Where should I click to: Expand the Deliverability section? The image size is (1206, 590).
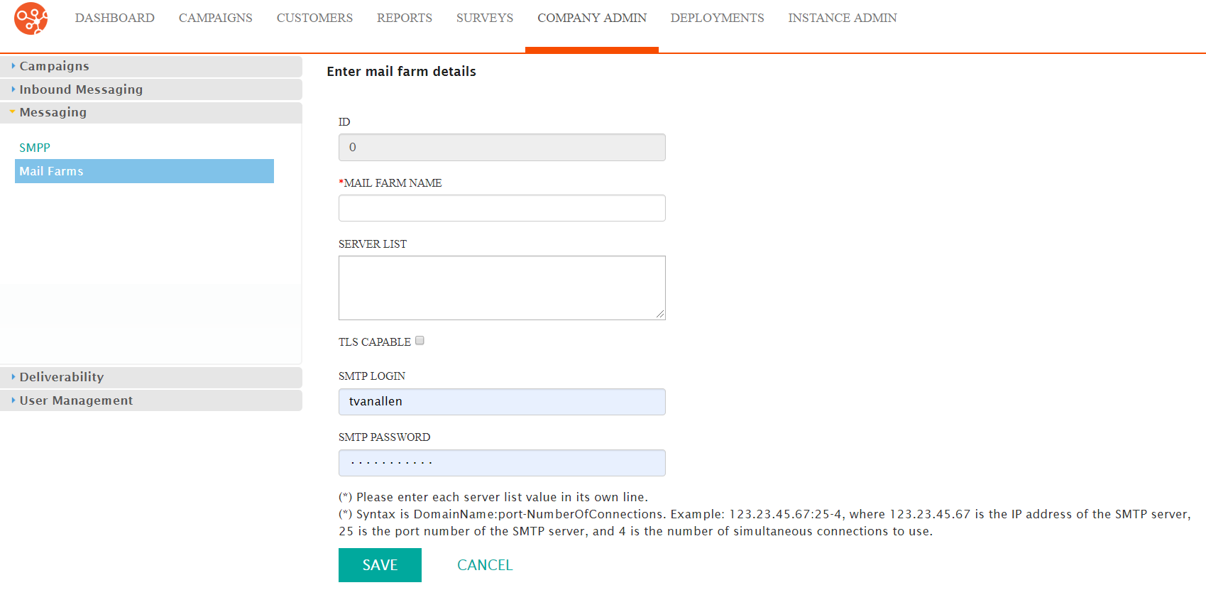(151, 377)
